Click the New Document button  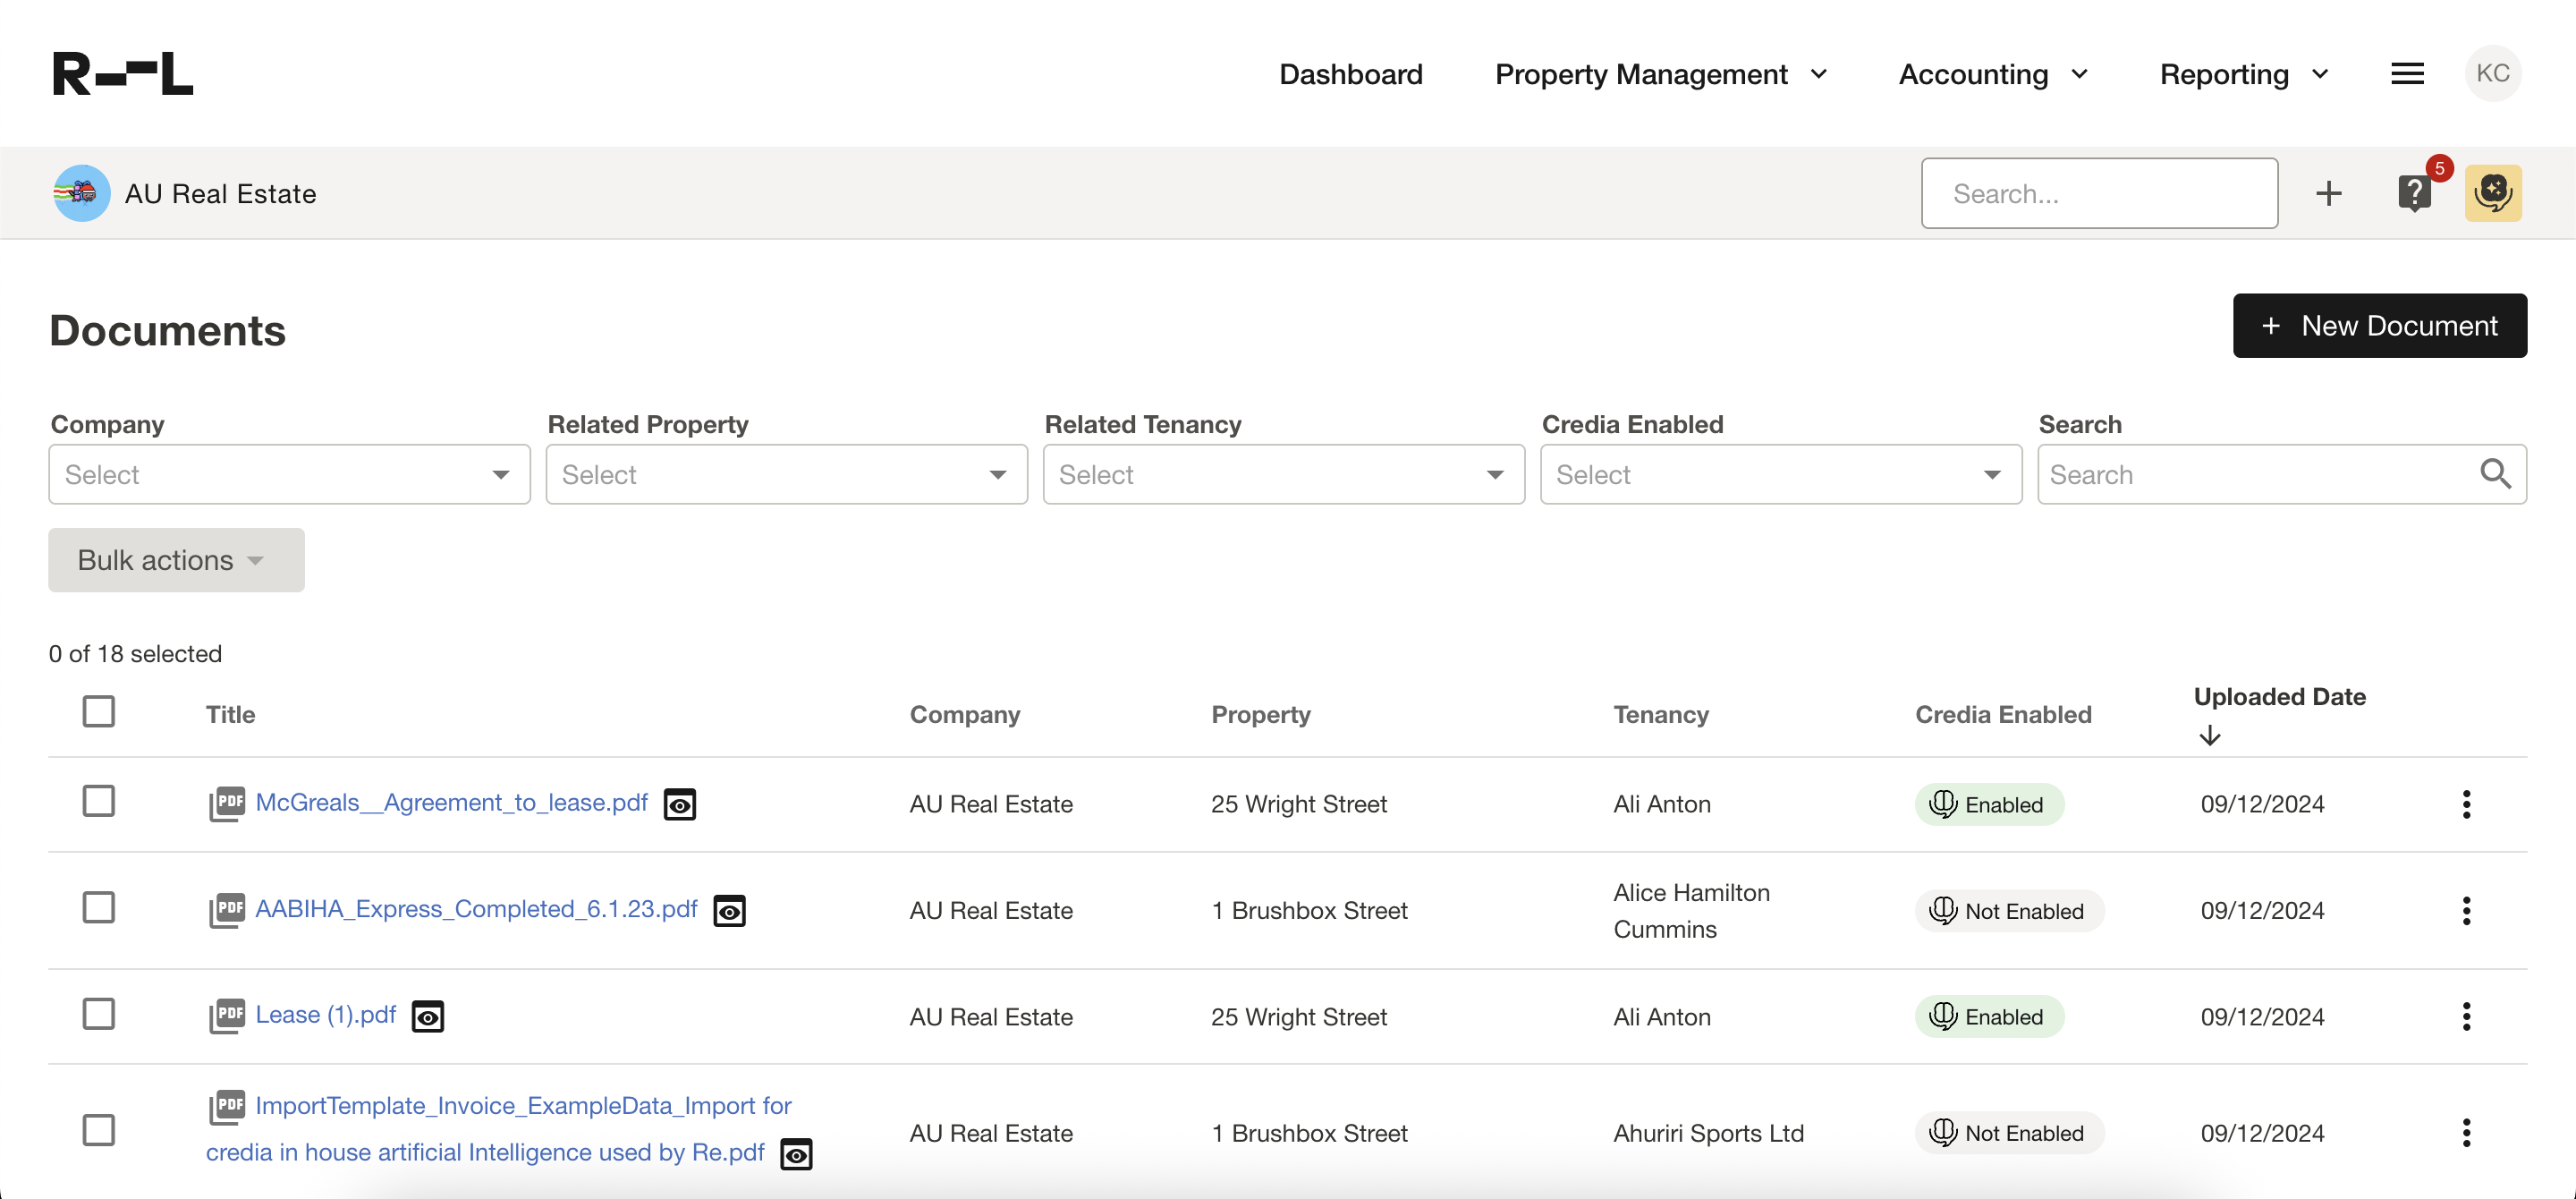point(2379,326)
